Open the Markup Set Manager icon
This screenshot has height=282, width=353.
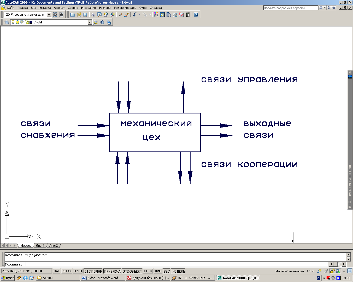pos(181,15)
